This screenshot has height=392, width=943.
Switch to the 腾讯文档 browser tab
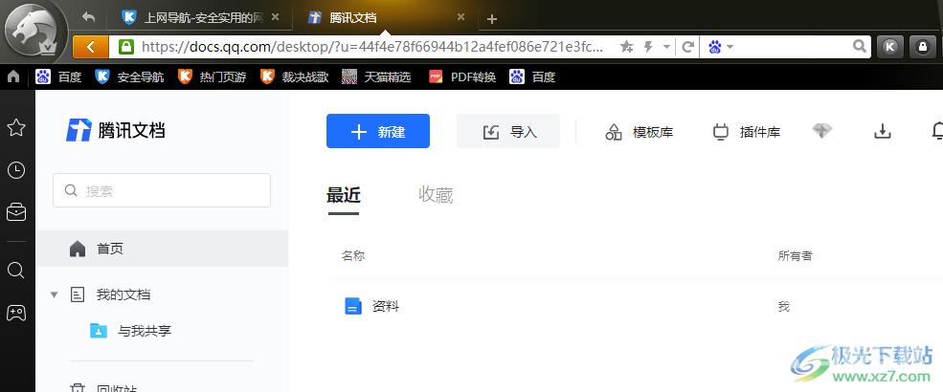tap(385, 17)
